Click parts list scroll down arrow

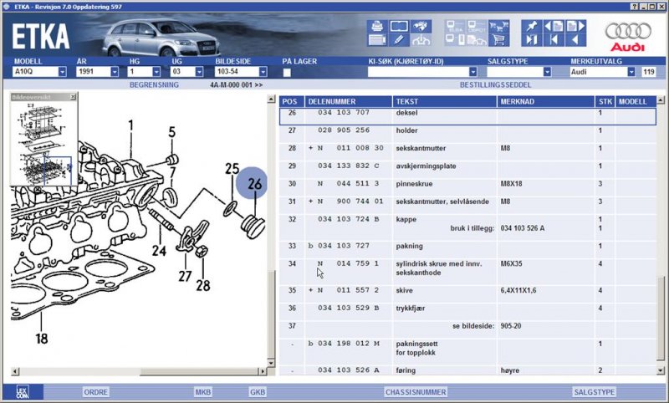tap(661, 370)
